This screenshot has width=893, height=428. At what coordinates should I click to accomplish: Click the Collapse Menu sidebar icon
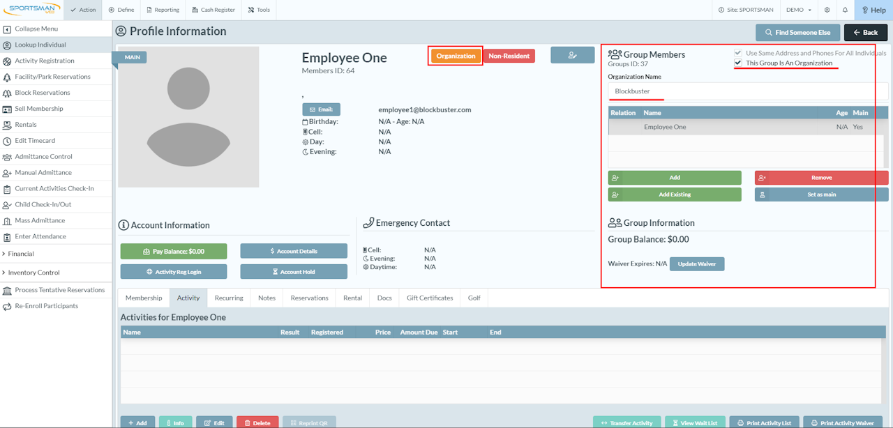click(7, 29)
